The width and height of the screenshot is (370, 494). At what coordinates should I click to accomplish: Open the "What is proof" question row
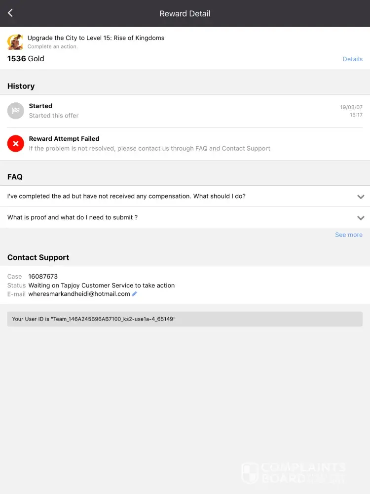(73, 217)
